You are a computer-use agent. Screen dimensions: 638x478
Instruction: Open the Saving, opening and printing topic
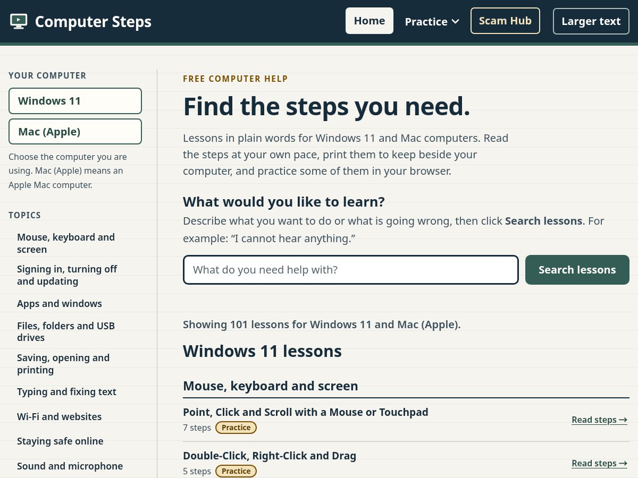pos(63,364)
